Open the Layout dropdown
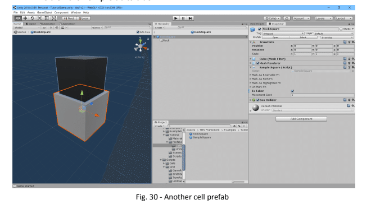The width and height of the screenshot is (371, 209). coord(343,18)
